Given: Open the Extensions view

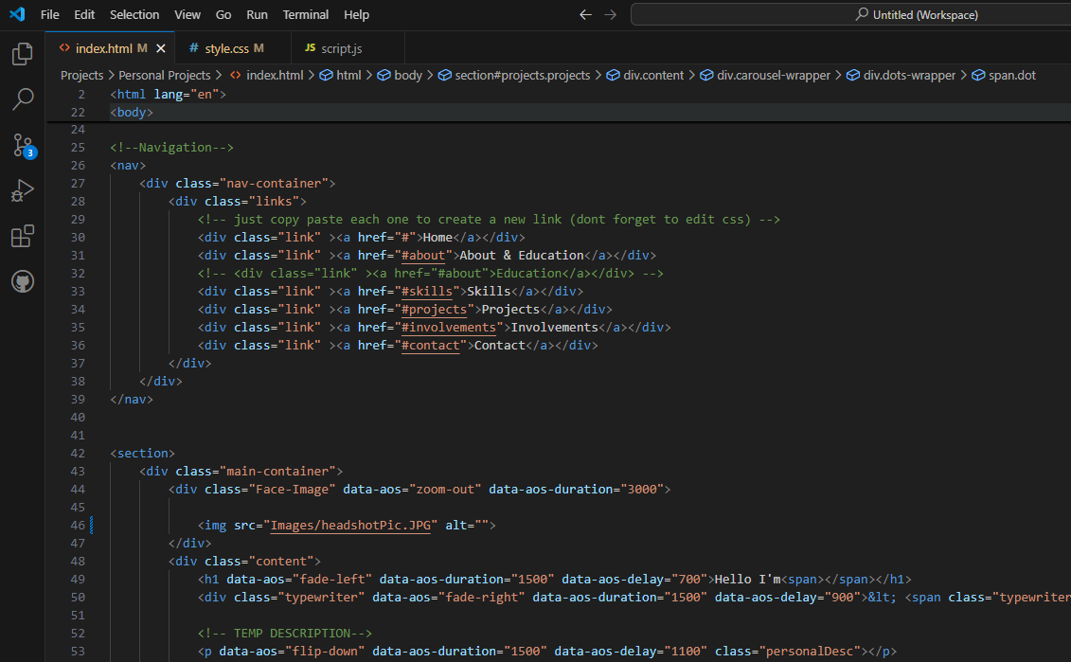Looking at the screenshot, I should [23, 237].
